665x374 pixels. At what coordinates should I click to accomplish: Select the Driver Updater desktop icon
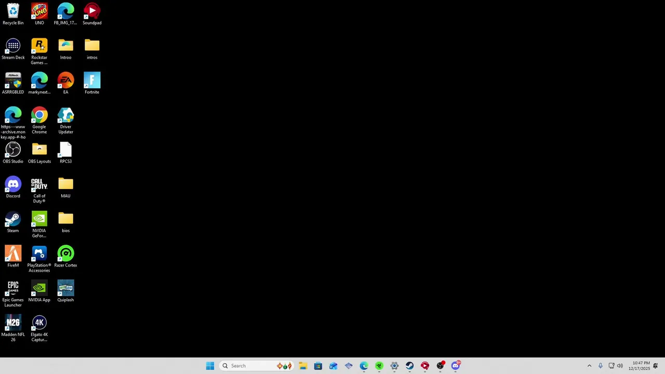(x=65, y=121)
